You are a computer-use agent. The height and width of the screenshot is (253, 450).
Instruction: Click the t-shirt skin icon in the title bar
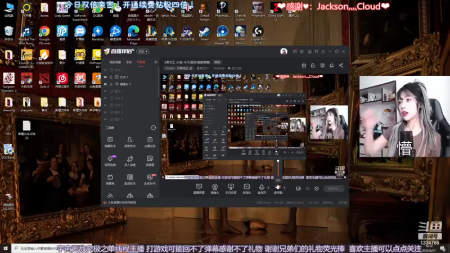click(x=316, y=52)
